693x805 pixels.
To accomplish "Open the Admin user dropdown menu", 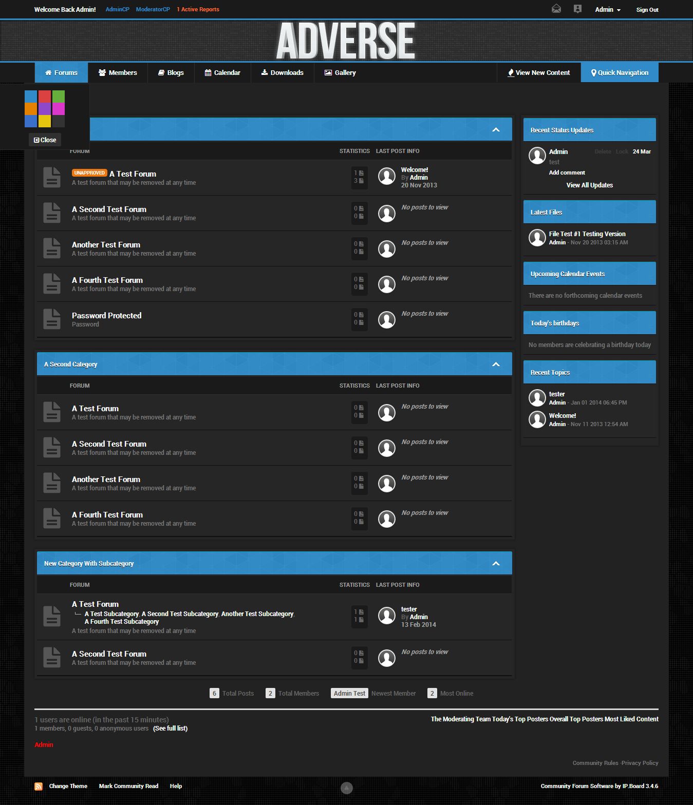I will pos(608,10).
